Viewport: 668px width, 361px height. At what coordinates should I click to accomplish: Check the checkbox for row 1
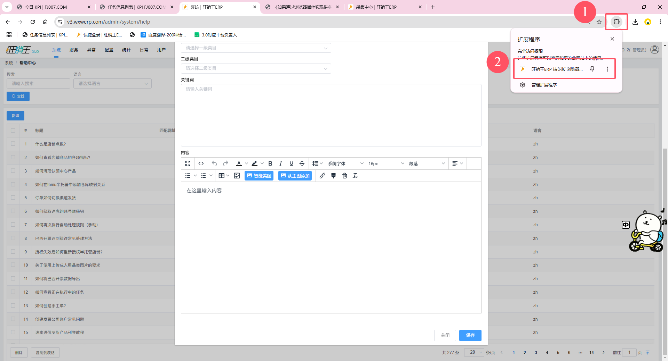[13, 144]
